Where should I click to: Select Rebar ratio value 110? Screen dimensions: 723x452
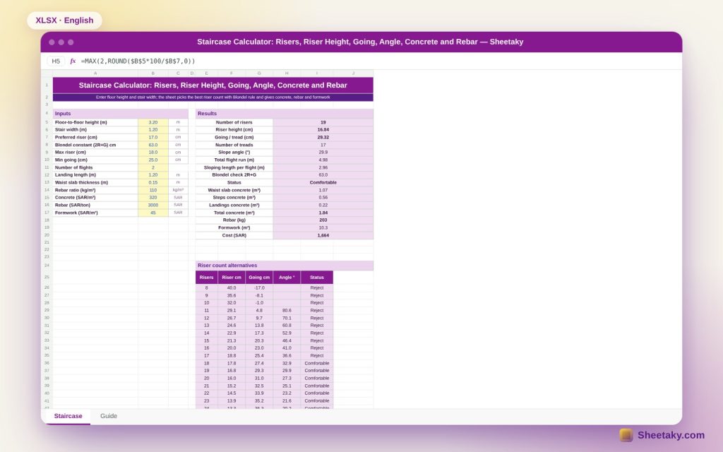[x=153, y=190]
